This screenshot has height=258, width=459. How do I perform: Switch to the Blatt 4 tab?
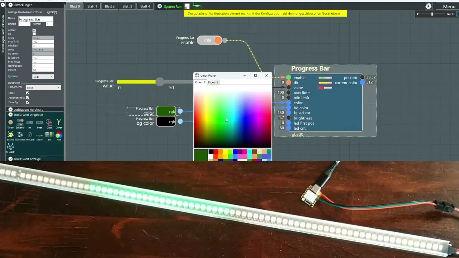(x=145, y=6)
